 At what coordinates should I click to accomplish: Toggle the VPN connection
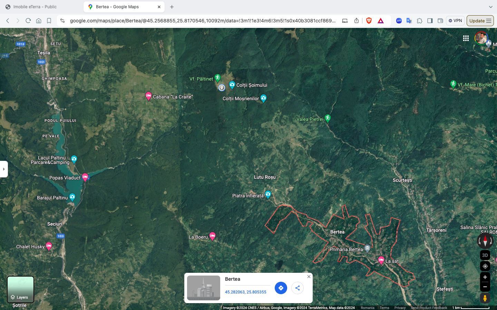point(455,21)
